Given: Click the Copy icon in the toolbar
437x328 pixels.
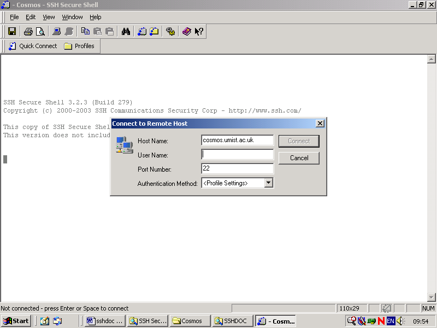Looking at the screenshot, I should pos(86,32).
